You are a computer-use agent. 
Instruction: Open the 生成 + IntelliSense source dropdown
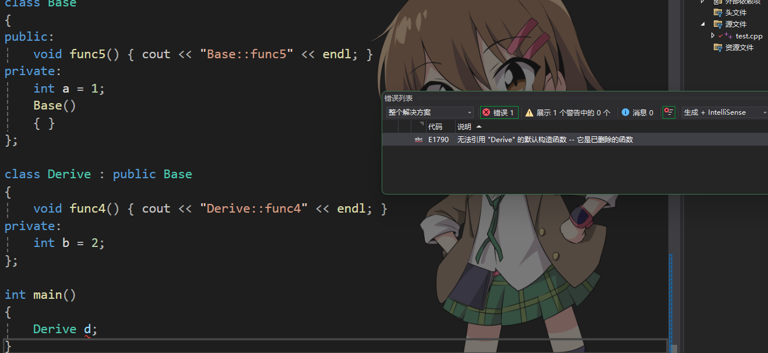point(725,112)
